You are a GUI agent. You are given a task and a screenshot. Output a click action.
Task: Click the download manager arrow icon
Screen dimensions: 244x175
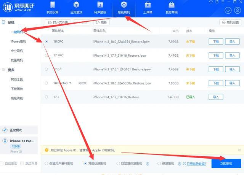[228, 10]
